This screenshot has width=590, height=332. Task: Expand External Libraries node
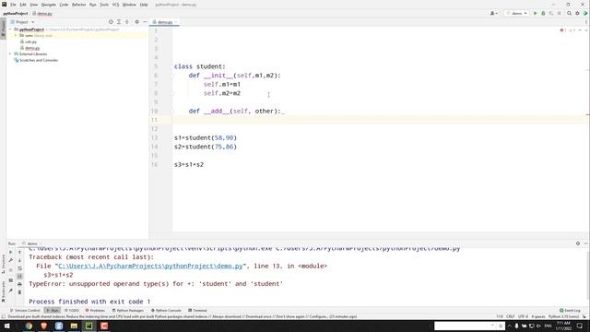coord(10,53)
